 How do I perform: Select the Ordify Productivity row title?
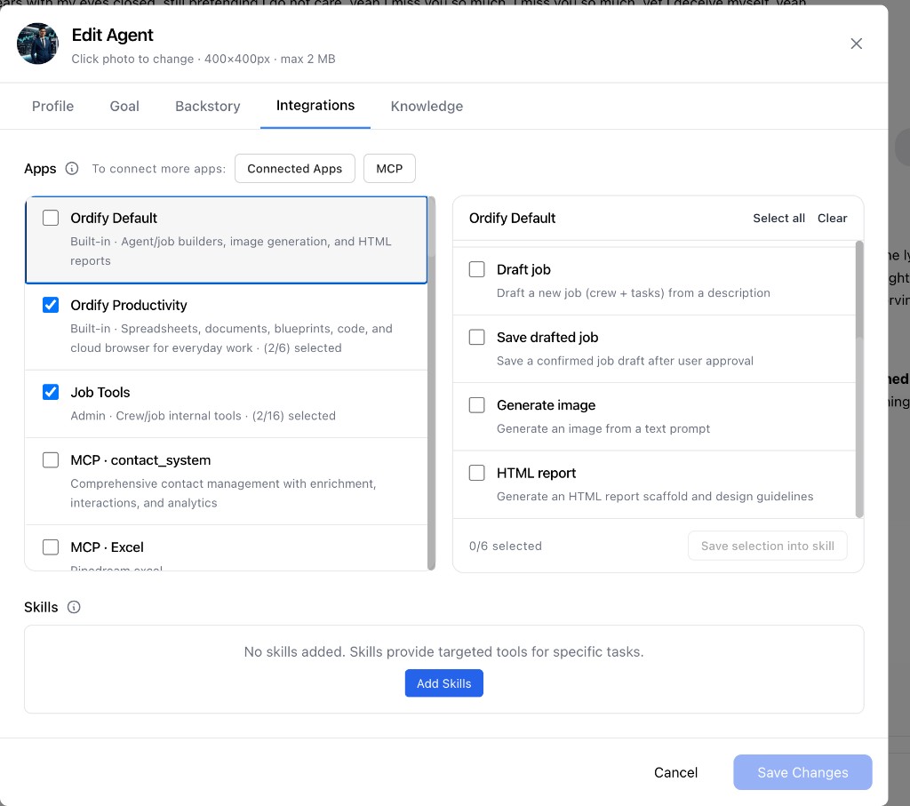click(x=129, y=305)
